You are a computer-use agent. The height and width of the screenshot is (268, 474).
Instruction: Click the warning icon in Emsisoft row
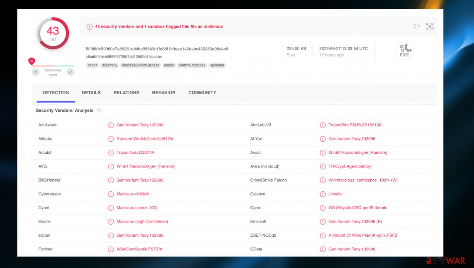coord(323,222)
